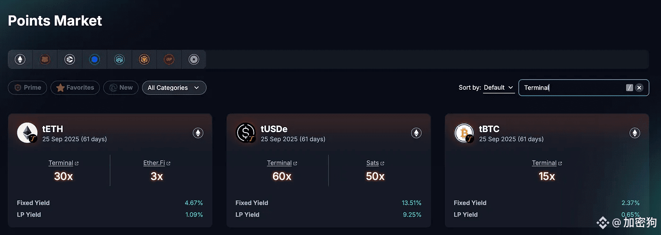
Task: Click the tBTC Bitcoin token icon
Action: point(464,133)
